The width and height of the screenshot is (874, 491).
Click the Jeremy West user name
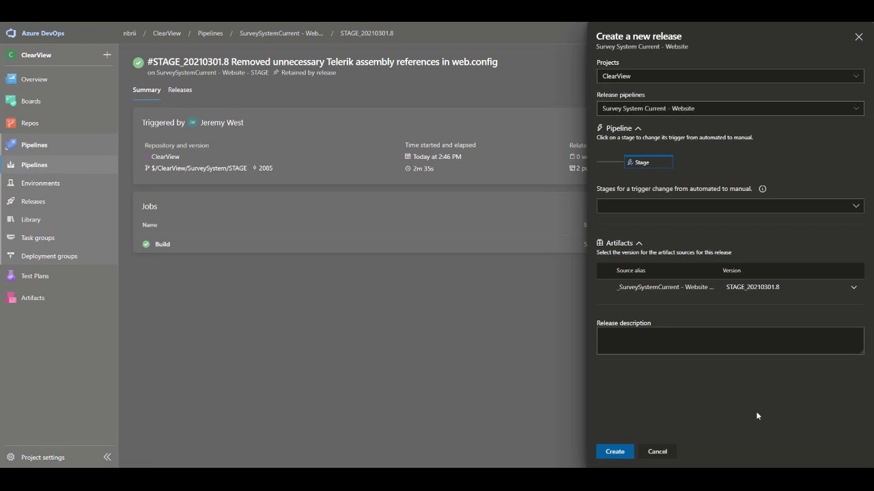(222, 123)
